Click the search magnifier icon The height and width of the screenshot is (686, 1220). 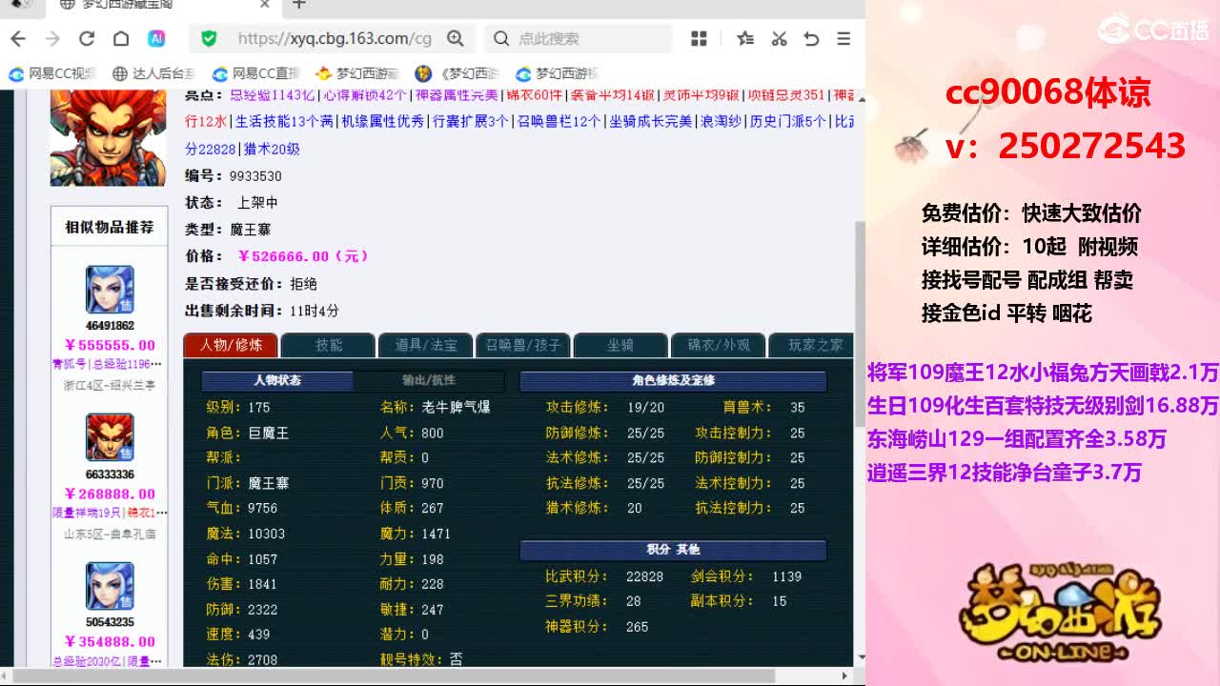coord(501,38)
